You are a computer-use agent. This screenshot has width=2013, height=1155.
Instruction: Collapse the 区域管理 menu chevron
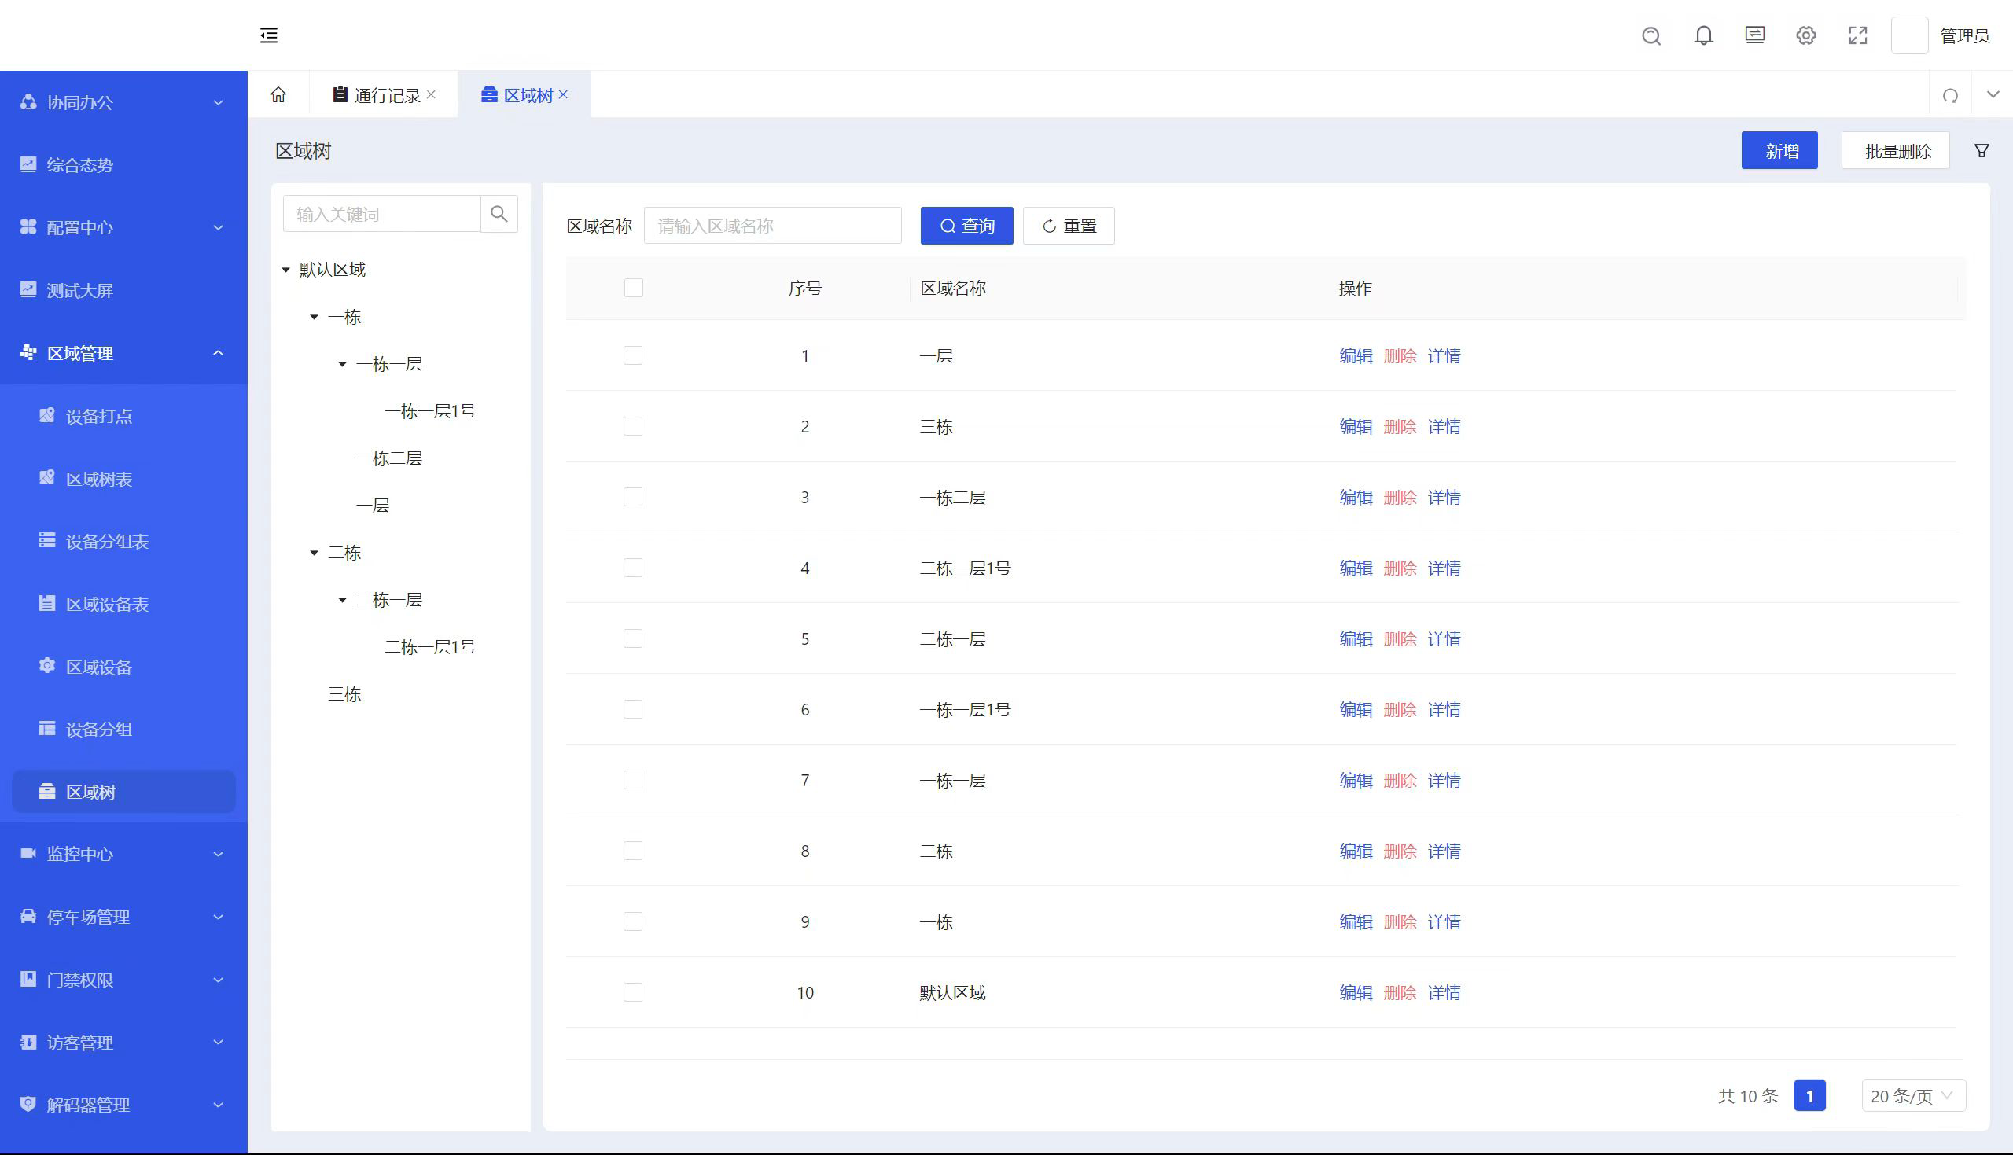(x=218, y=353)
